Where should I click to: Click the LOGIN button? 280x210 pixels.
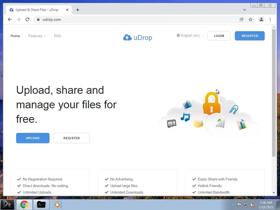[x=219, y=36]
